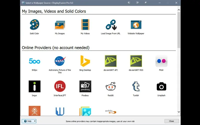Viewport: 200px width, 125px height.
Task: Select Load Image From URL
Action: 110,25
